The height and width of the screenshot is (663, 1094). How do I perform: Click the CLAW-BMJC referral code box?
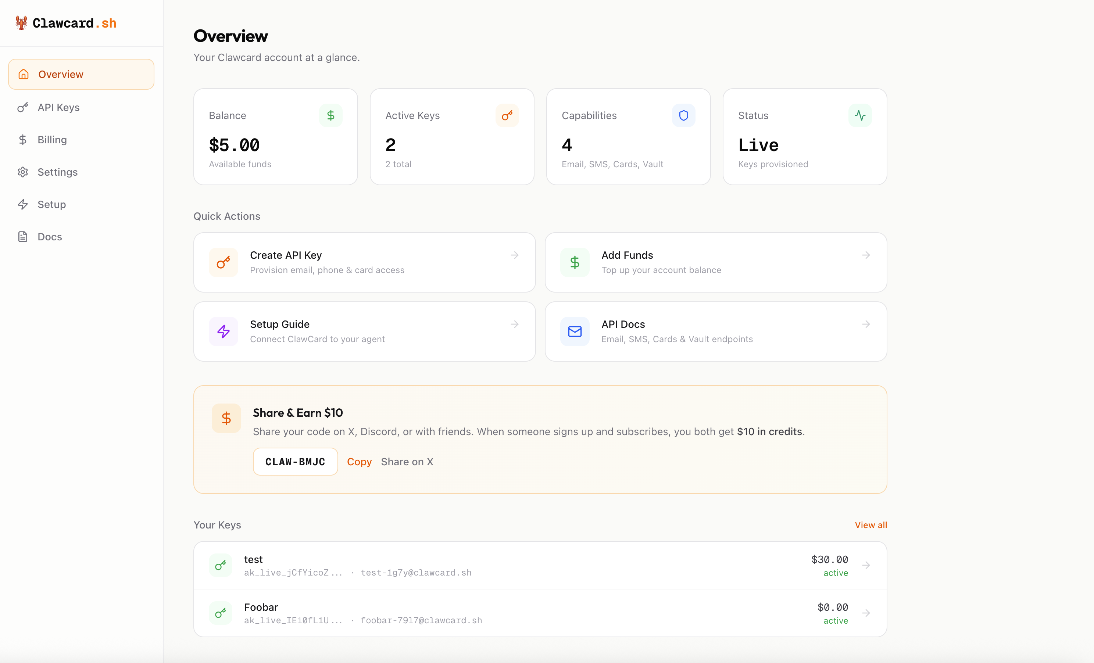[295, 462]
